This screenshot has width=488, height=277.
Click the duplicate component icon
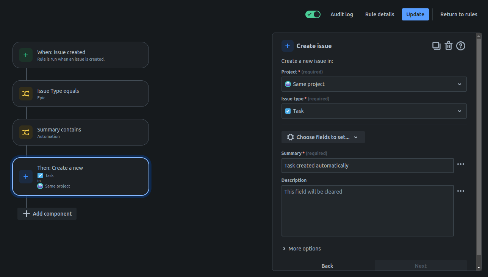point(436,46)
